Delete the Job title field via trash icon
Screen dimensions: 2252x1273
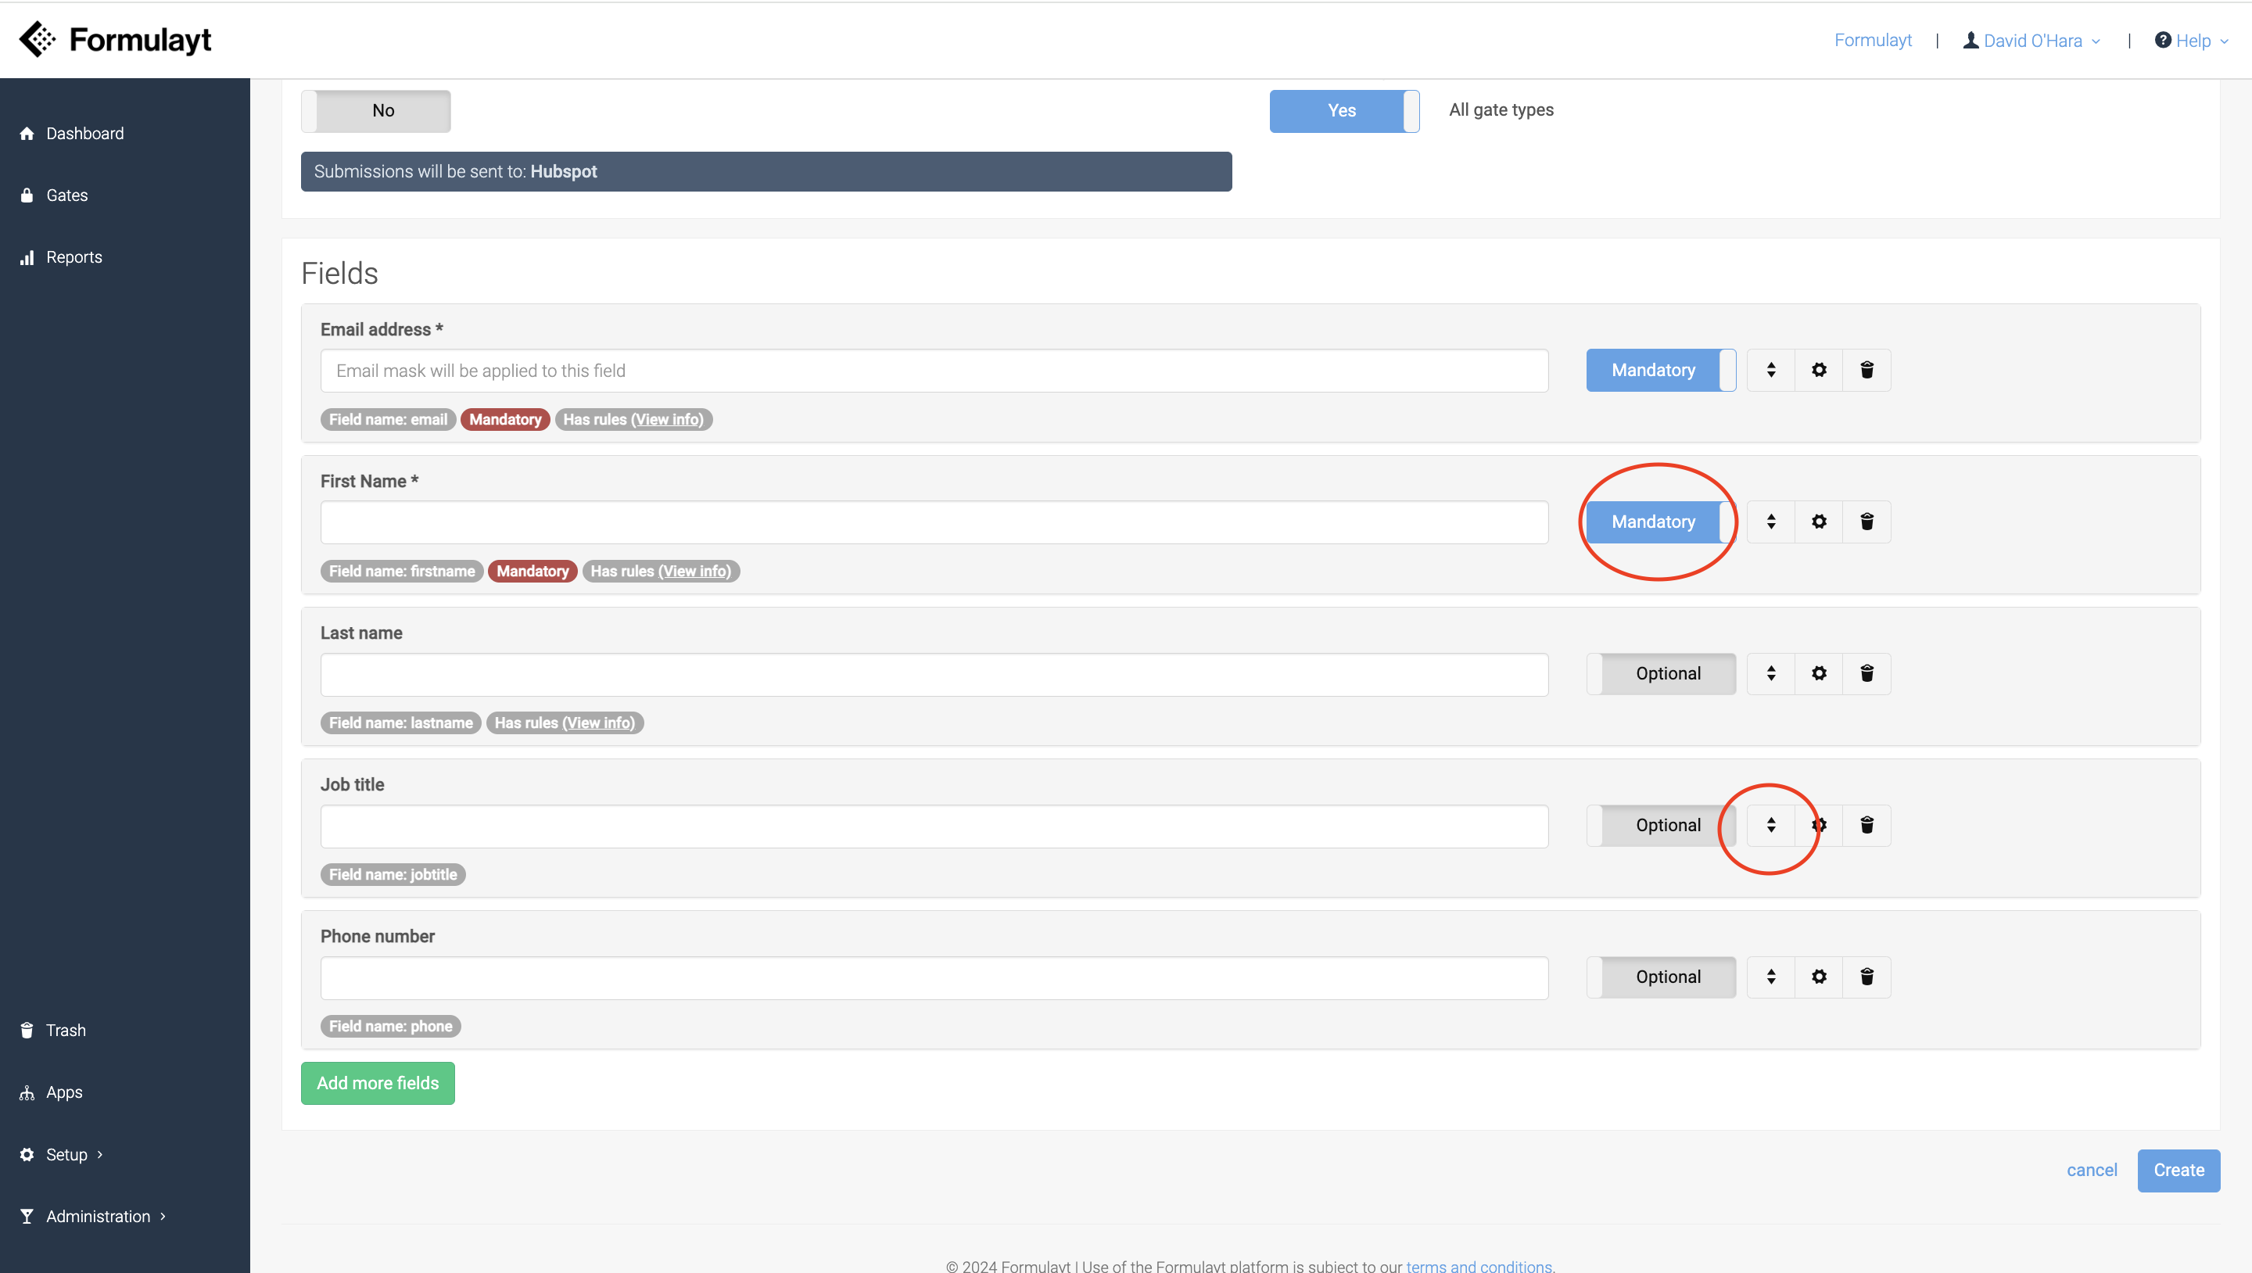point(1867,826)
